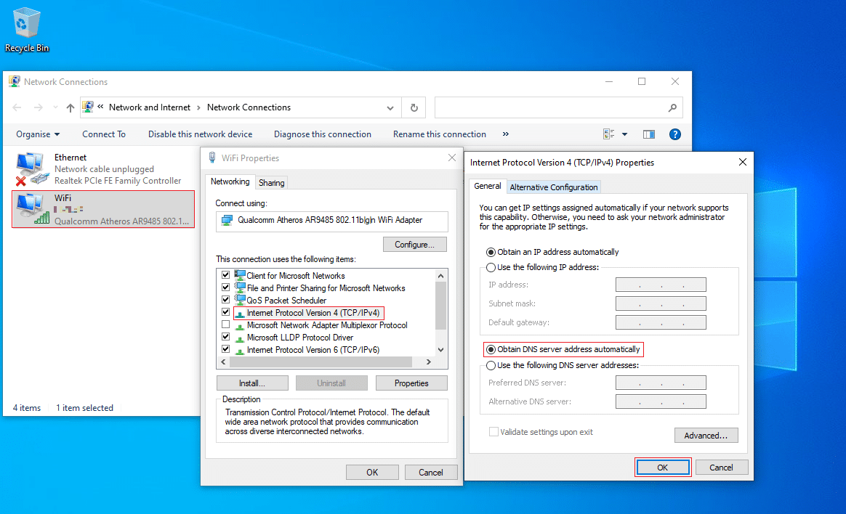This screenshot has width=846, height=514.
Task: Open the Help question mark icon
Action: coord(674,134)
